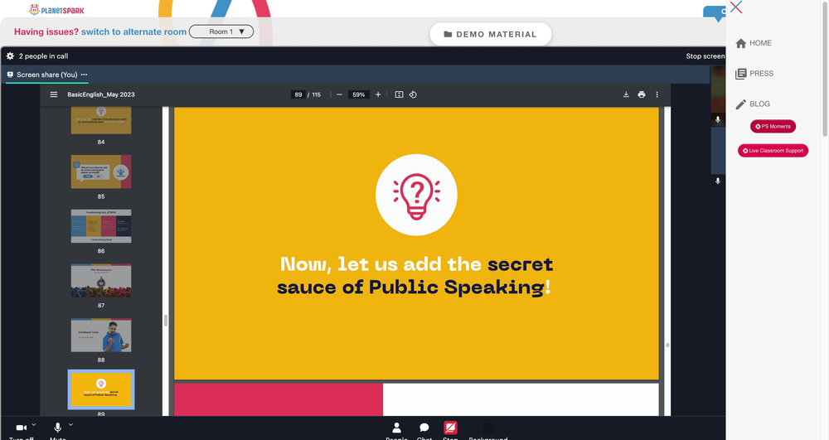The height and width of the screenshot is (440, 829).
Task: Click the total pages '115' text
Action: (x=316, y=94)
